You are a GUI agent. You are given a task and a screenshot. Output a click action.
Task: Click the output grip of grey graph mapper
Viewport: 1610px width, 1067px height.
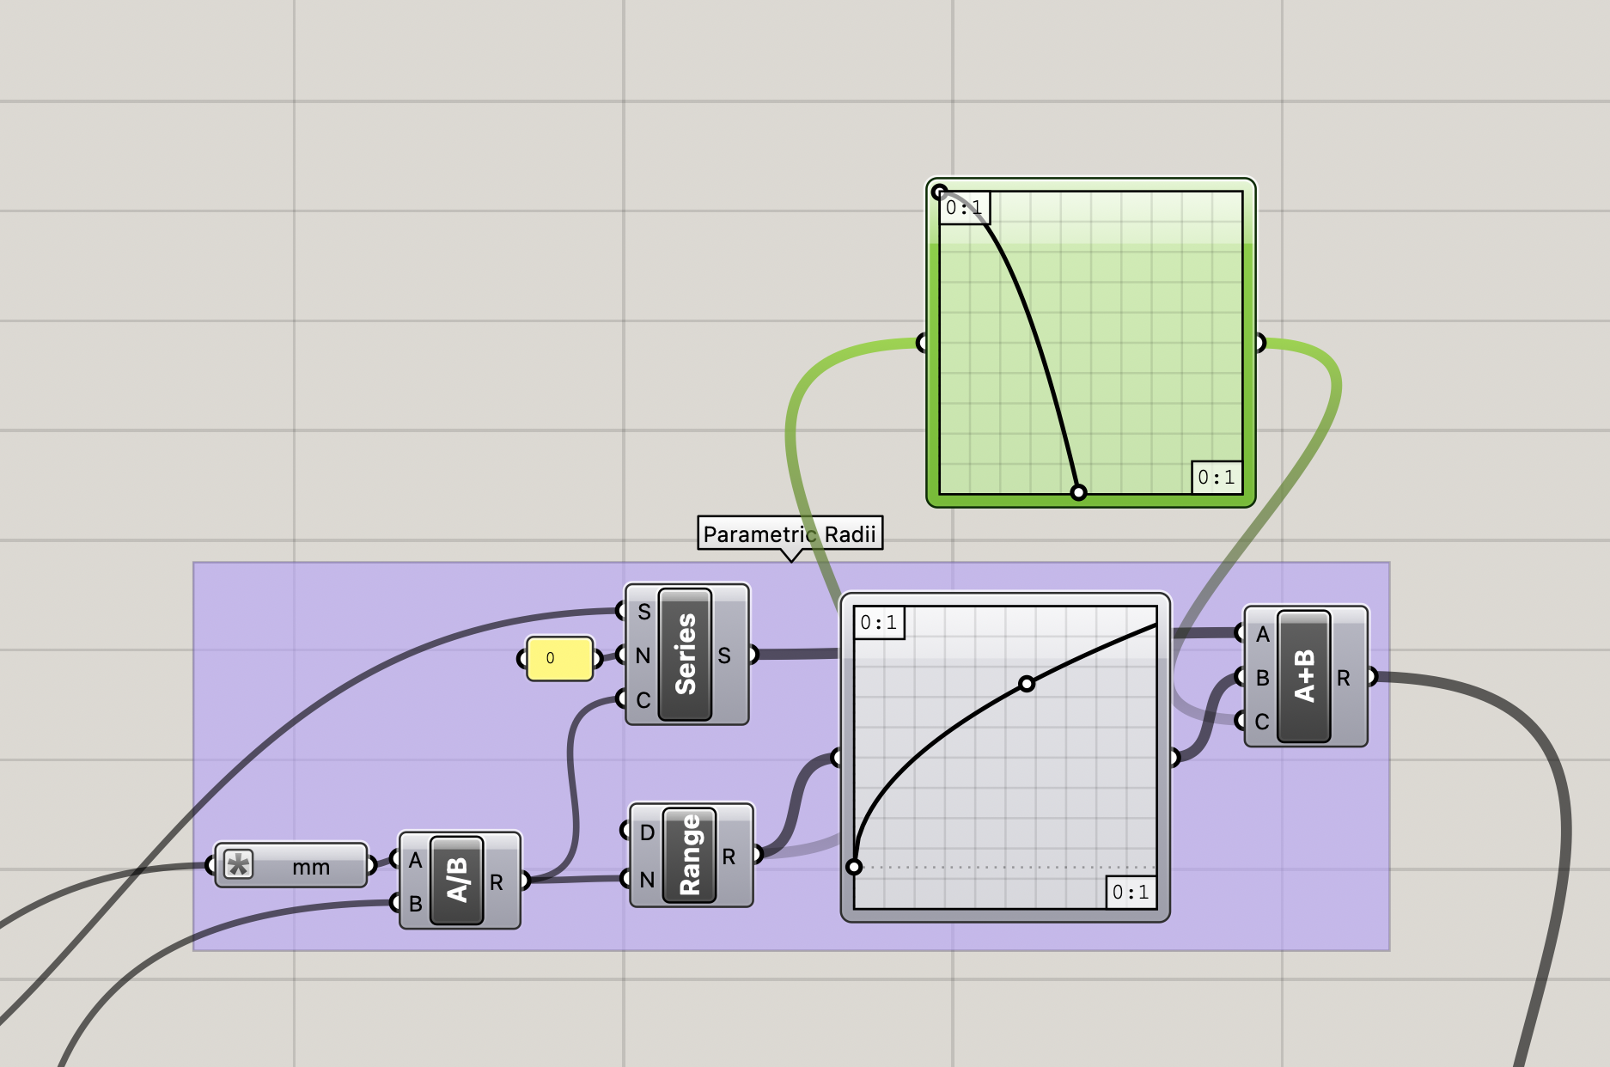point(1175,758)
